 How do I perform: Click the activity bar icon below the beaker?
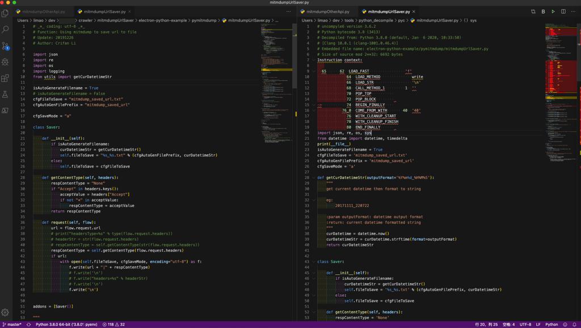coord(5,110)
